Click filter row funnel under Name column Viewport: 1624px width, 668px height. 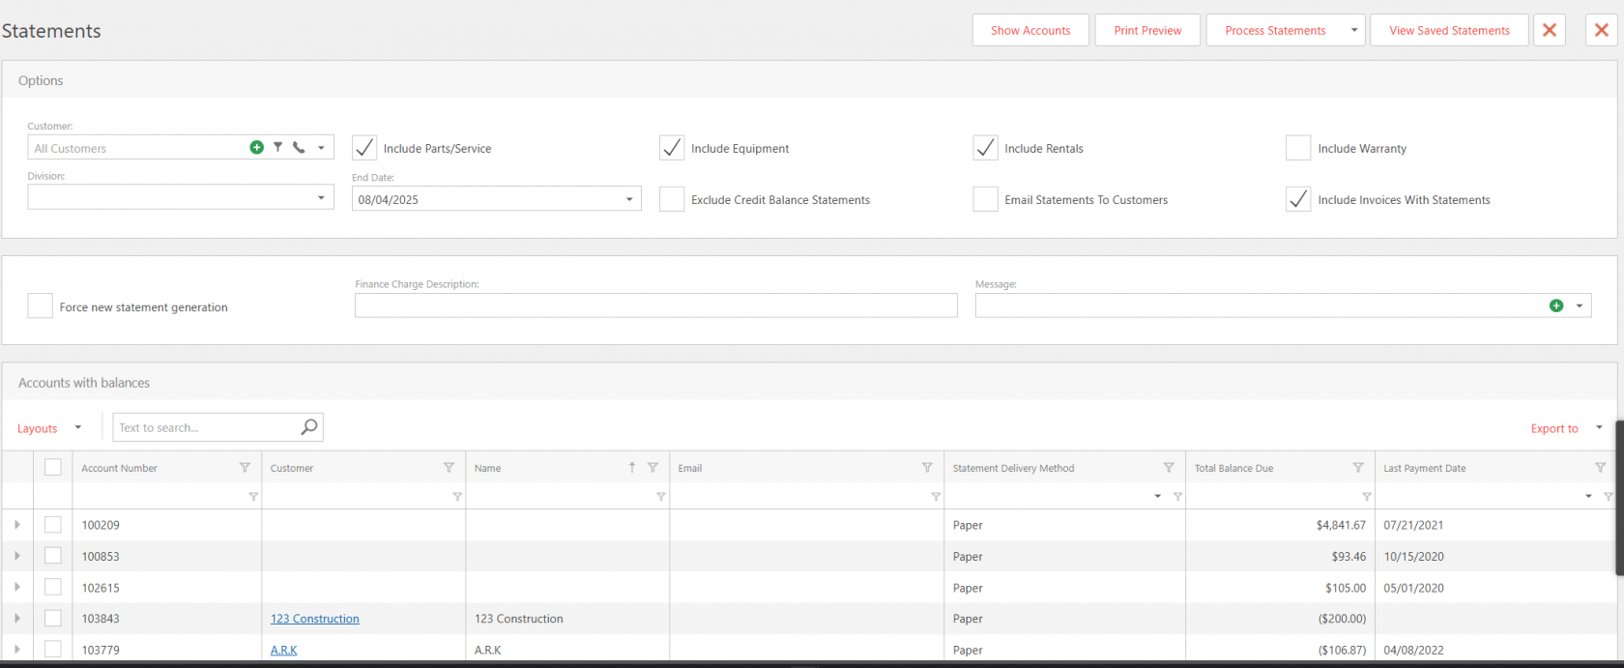click(661, 497)
